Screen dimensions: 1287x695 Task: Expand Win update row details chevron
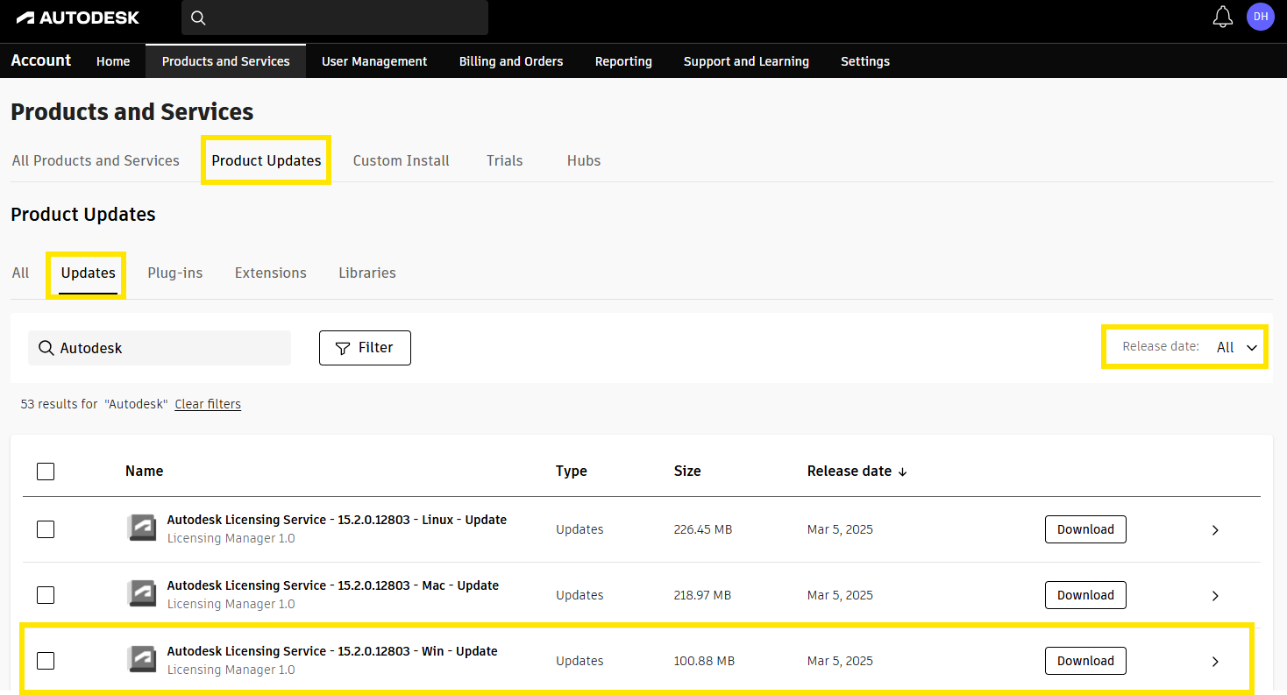click(1215, 662)
